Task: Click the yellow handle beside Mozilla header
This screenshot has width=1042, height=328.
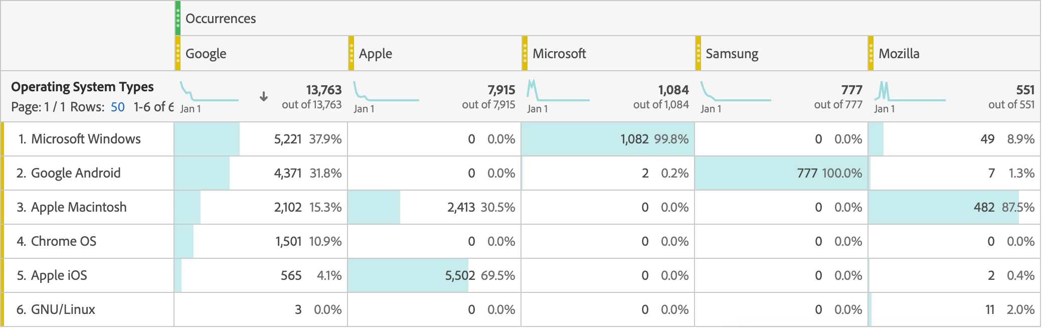Action: (x=871, y=53)
